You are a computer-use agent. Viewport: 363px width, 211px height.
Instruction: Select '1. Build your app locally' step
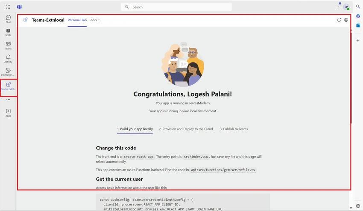tap(135, 129)
